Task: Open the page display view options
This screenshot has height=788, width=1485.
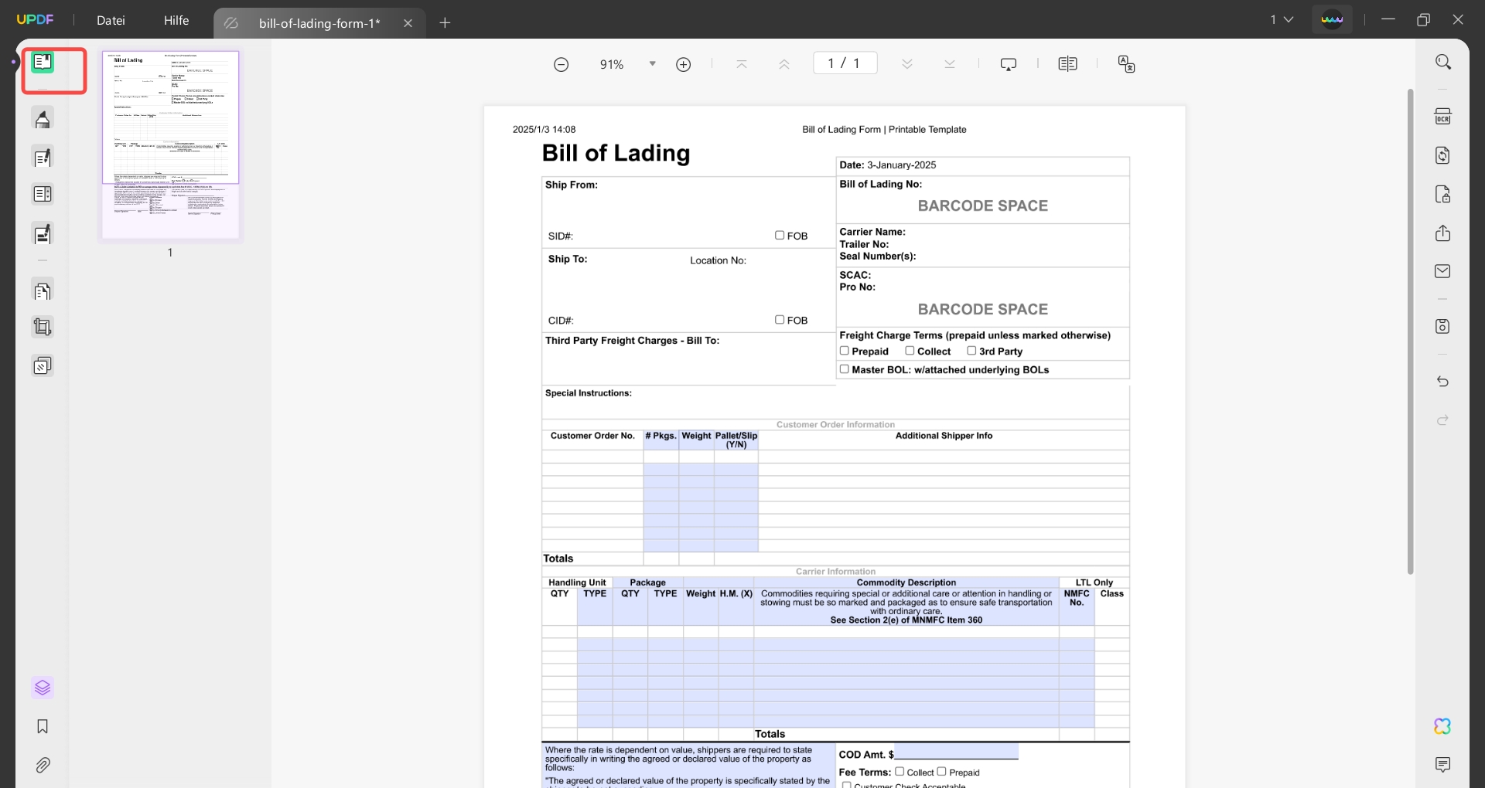Action: click(1068, 64)
